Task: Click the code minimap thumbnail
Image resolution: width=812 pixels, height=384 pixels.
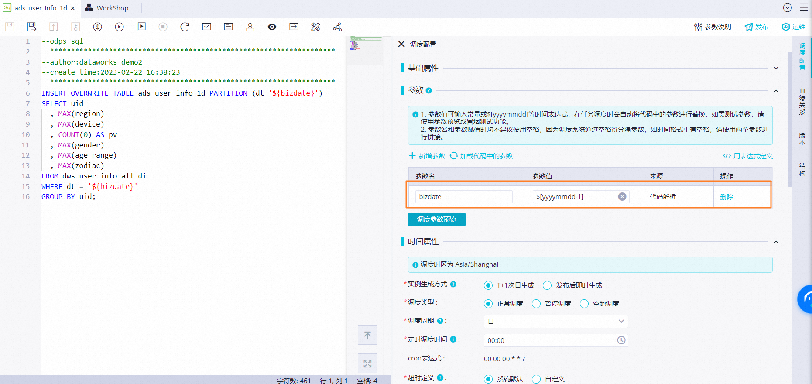Action: pos(366,44)
